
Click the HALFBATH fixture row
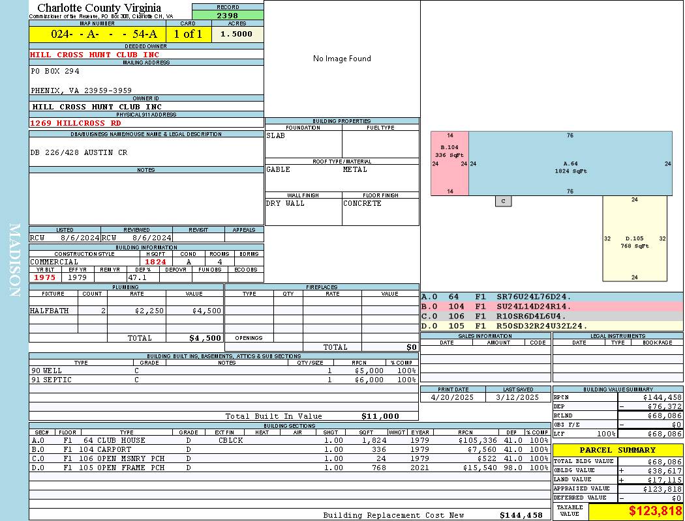[x=126, y=311]
